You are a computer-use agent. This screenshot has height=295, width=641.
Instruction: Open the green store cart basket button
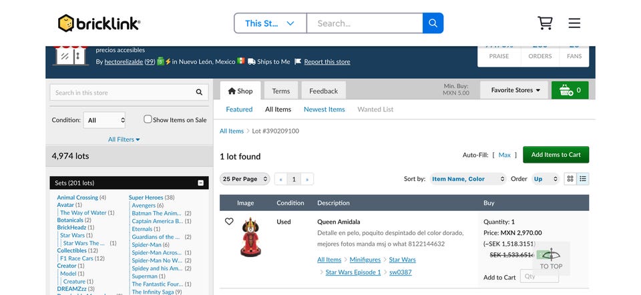coord(570,90)
